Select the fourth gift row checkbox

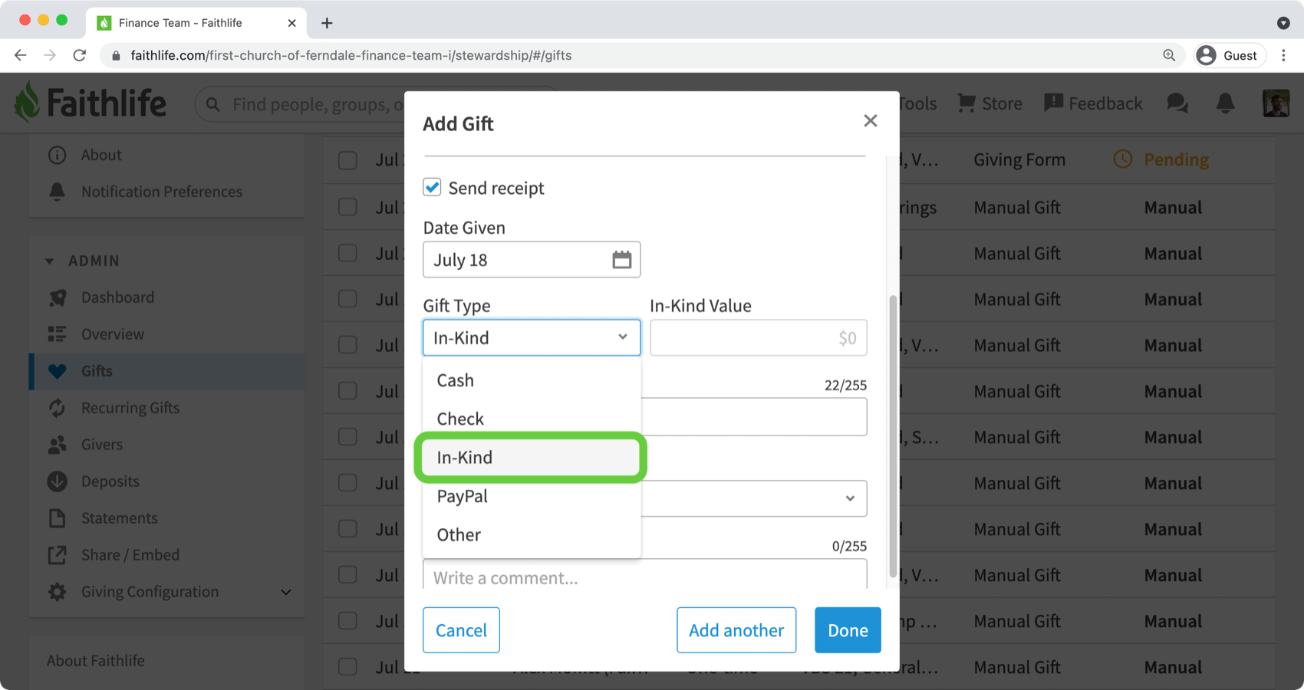(x=347, y=299)
